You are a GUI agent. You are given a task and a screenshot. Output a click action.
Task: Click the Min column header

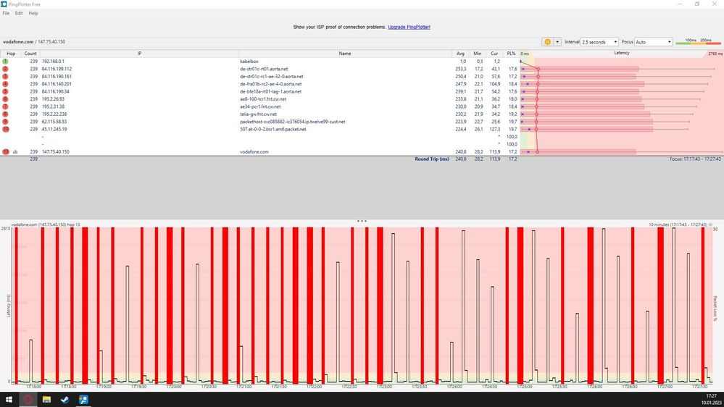(477, 54)
